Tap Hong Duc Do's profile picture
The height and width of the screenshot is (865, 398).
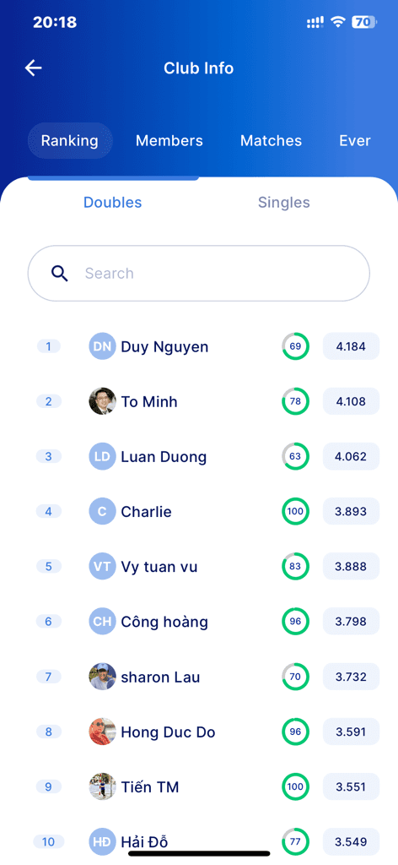[102, 732]
